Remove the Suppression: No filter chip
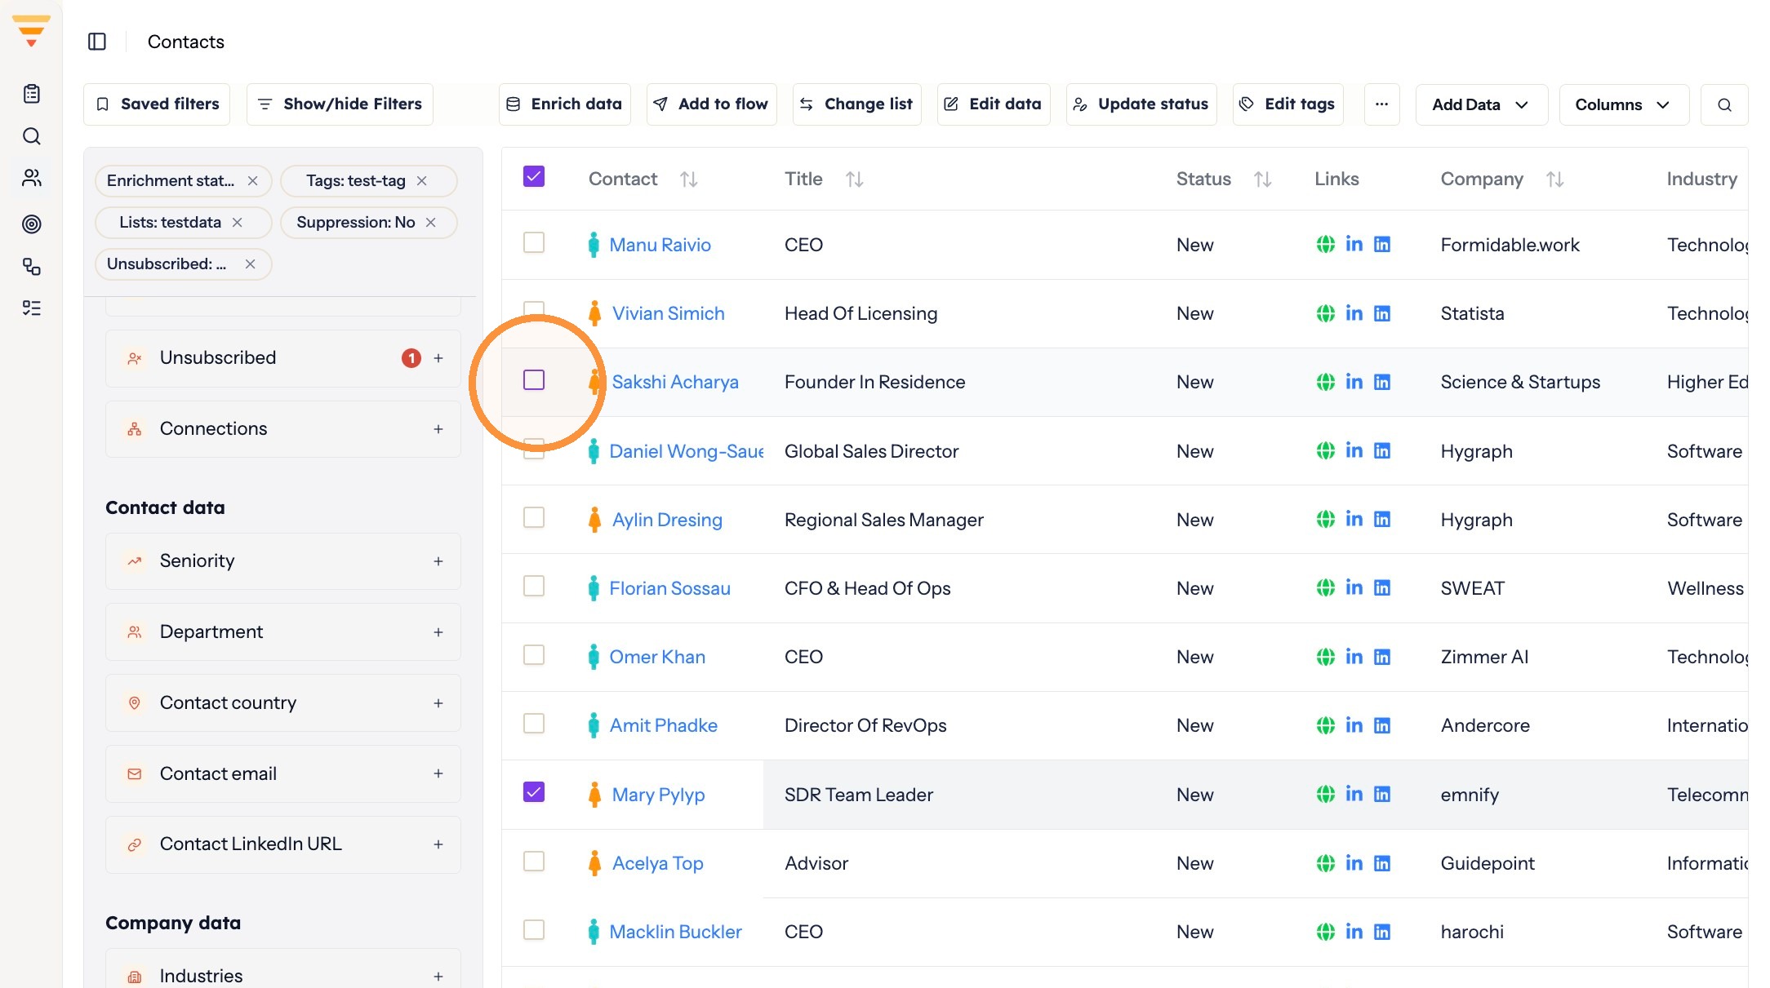The height and width of the screenshot is (988, 1770). pyautogui.click(x=431, y=223)
